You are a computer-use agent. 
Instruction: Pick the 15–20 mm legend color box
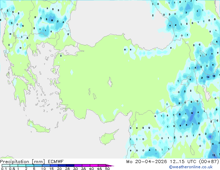54,165
